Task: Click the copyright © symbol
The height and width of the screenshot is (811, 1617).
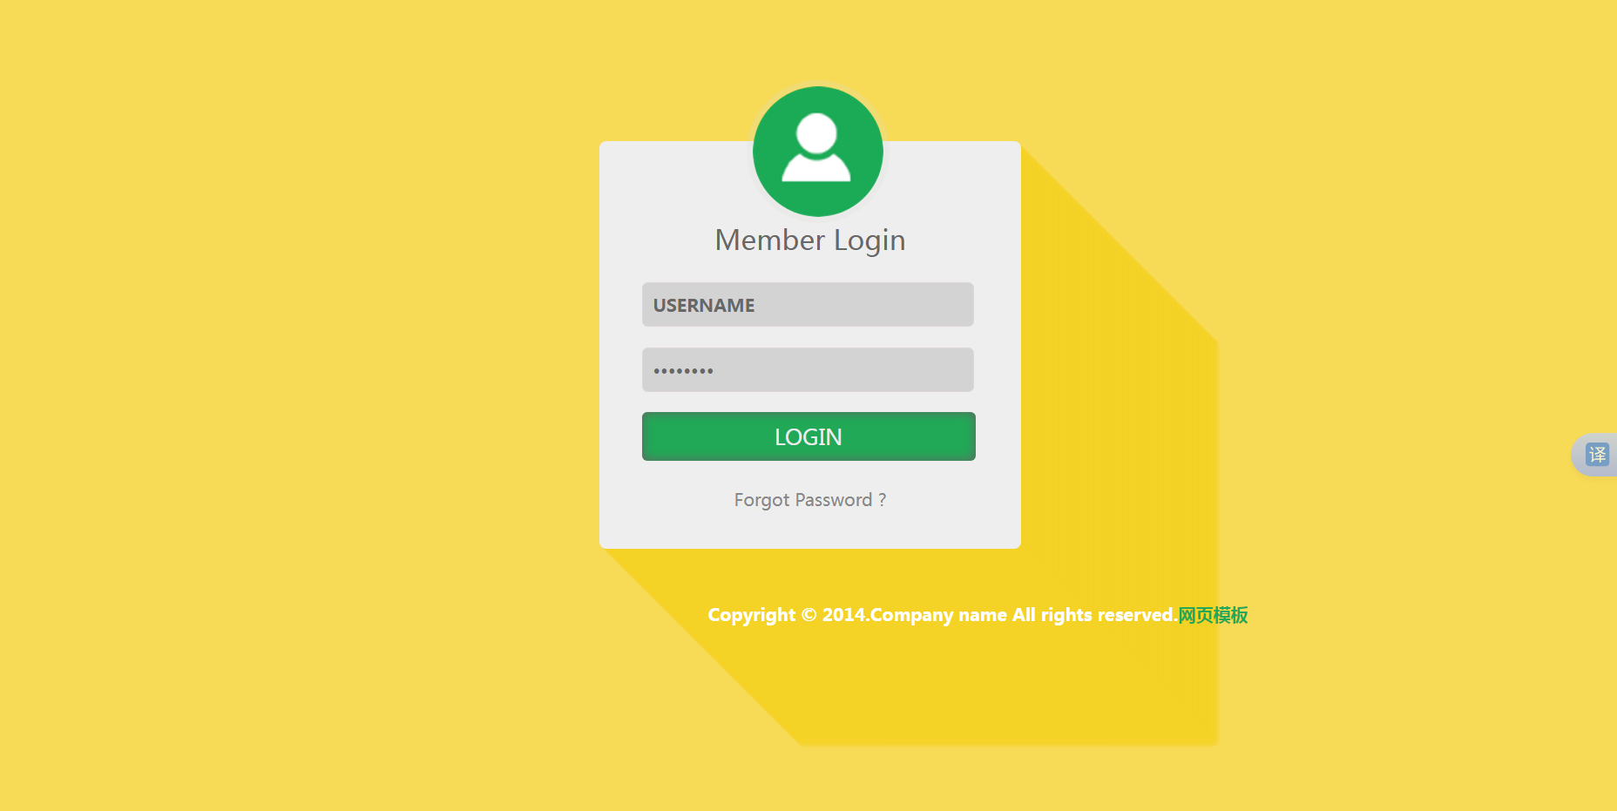Action: click(x=808, y=615)
